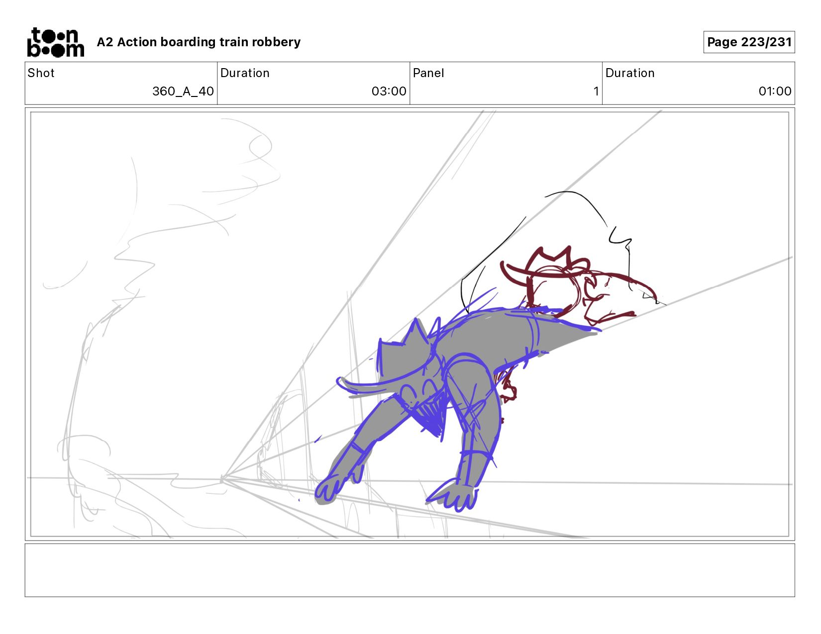Image resolution: width=821 pixels, height=634 pixels.
Task: Select shot value '360_A_40'
Action: pos(183,91)
